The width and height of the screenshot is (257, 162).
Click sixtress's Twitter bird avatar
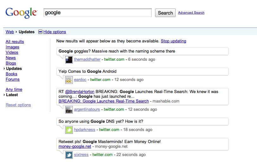69,155
